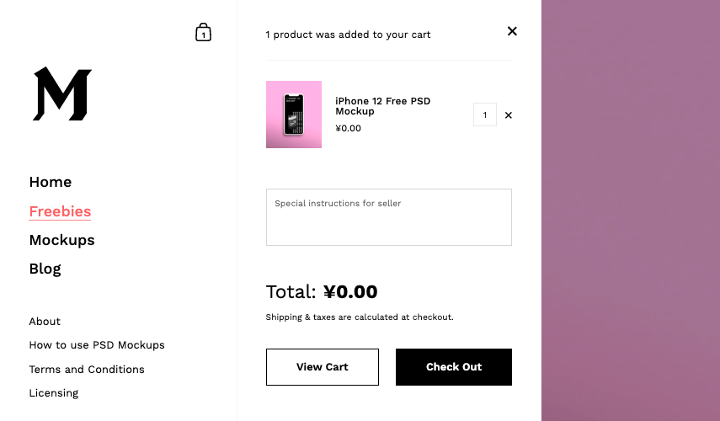The image size is (720, 421).
Task: Close the cart drawer with the X icon
Action: tap(512, 31)
